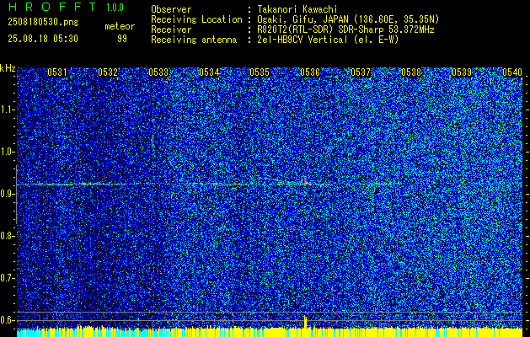Click the date stamp 25.08.18 05:30
Image resolution: width=530 pixels, height=337 pixels.
[x=43, y=39]
